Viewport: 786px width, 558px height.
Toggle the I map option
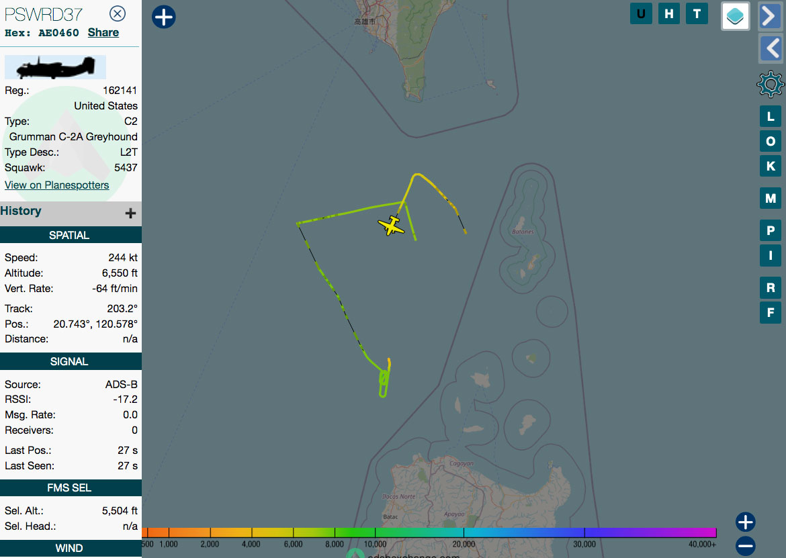771,255
